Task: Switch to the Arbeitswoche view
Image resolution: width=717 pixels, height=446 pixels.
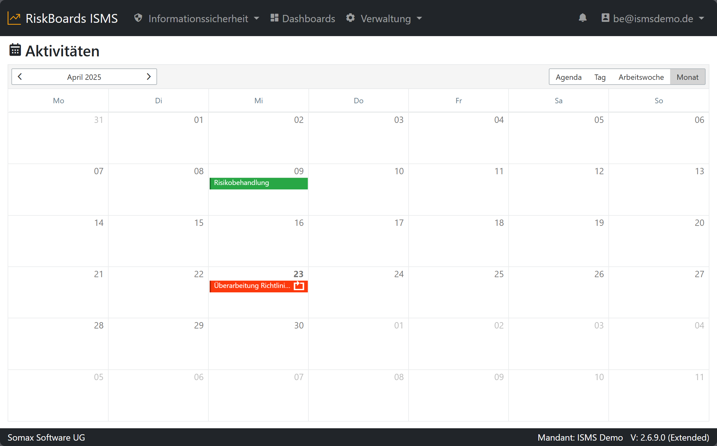Action: [x=641, y=77]
